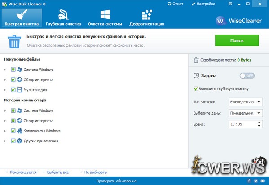Image resolution: width=269 pixels, height=185 pixels.
Task: Click Компоненты Windows puzzle icon
Action: pyautogui.click(x=19, y=131)
